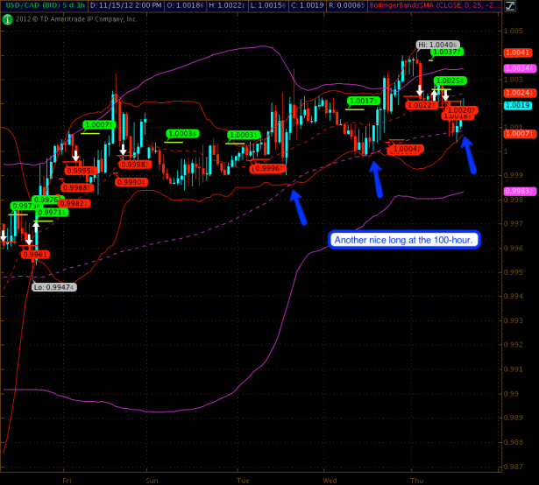Click the 0.987 price axis label
The width and height of the screenshot is (539, 485).
[514, 467]
